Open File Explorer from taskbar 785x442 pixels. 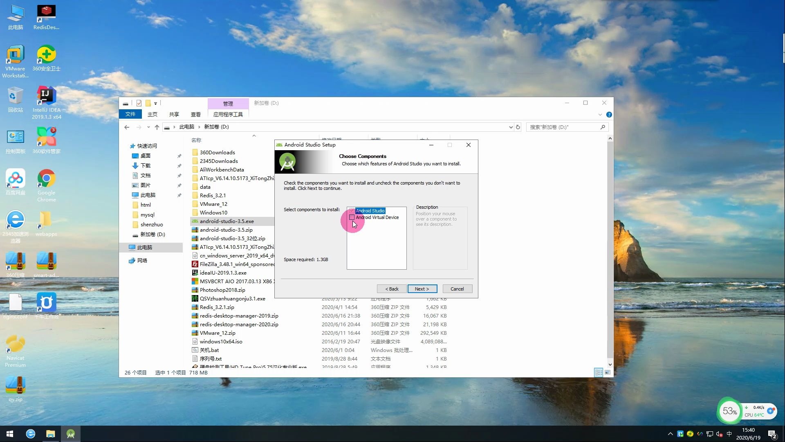51,434
